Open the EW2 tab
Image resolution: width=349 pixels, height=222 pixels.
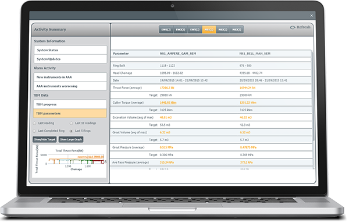pyautogui.click(x=180, y=30)
